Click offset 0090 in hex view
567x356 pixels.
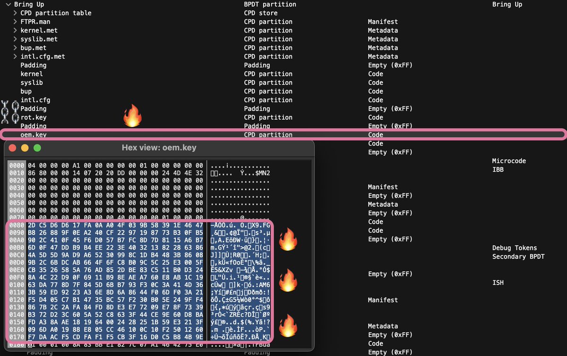click(x=17, y=232)
